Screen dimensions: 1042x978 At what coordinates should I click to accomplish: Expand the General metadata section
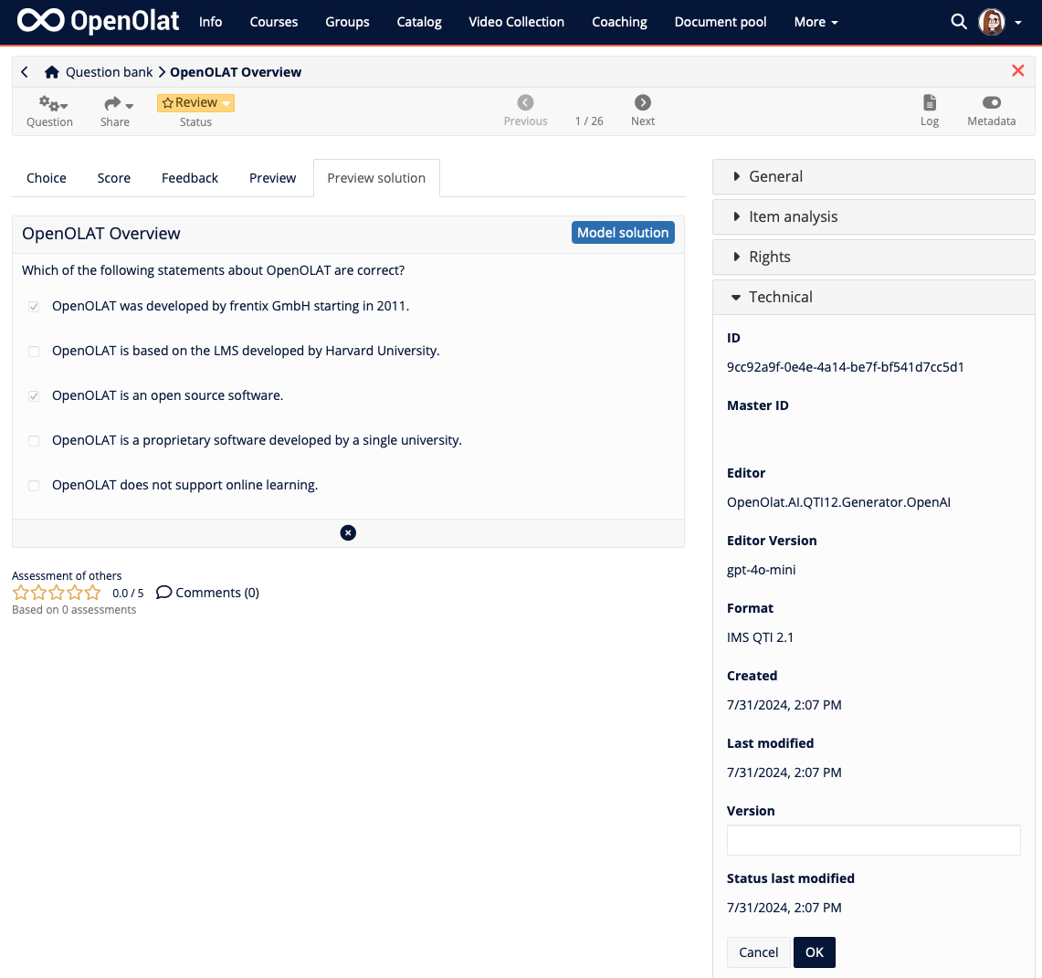(x=775, y=177)
